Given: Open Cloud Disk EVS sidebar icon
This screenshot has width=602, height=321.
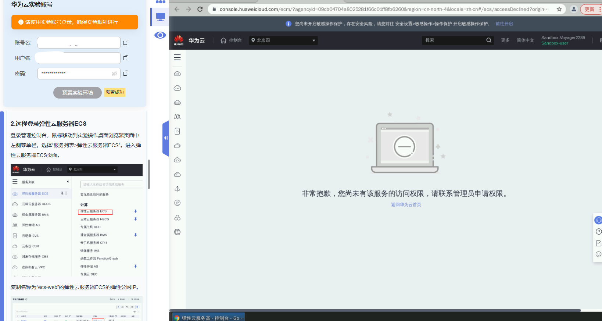Looking at the screenshot, I should click(177, 131).
